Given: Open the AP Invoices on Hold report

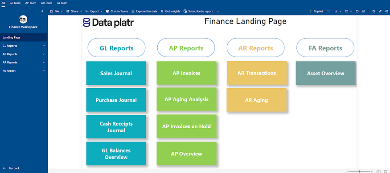Looking at the screenshot, I should click(187, 126).
